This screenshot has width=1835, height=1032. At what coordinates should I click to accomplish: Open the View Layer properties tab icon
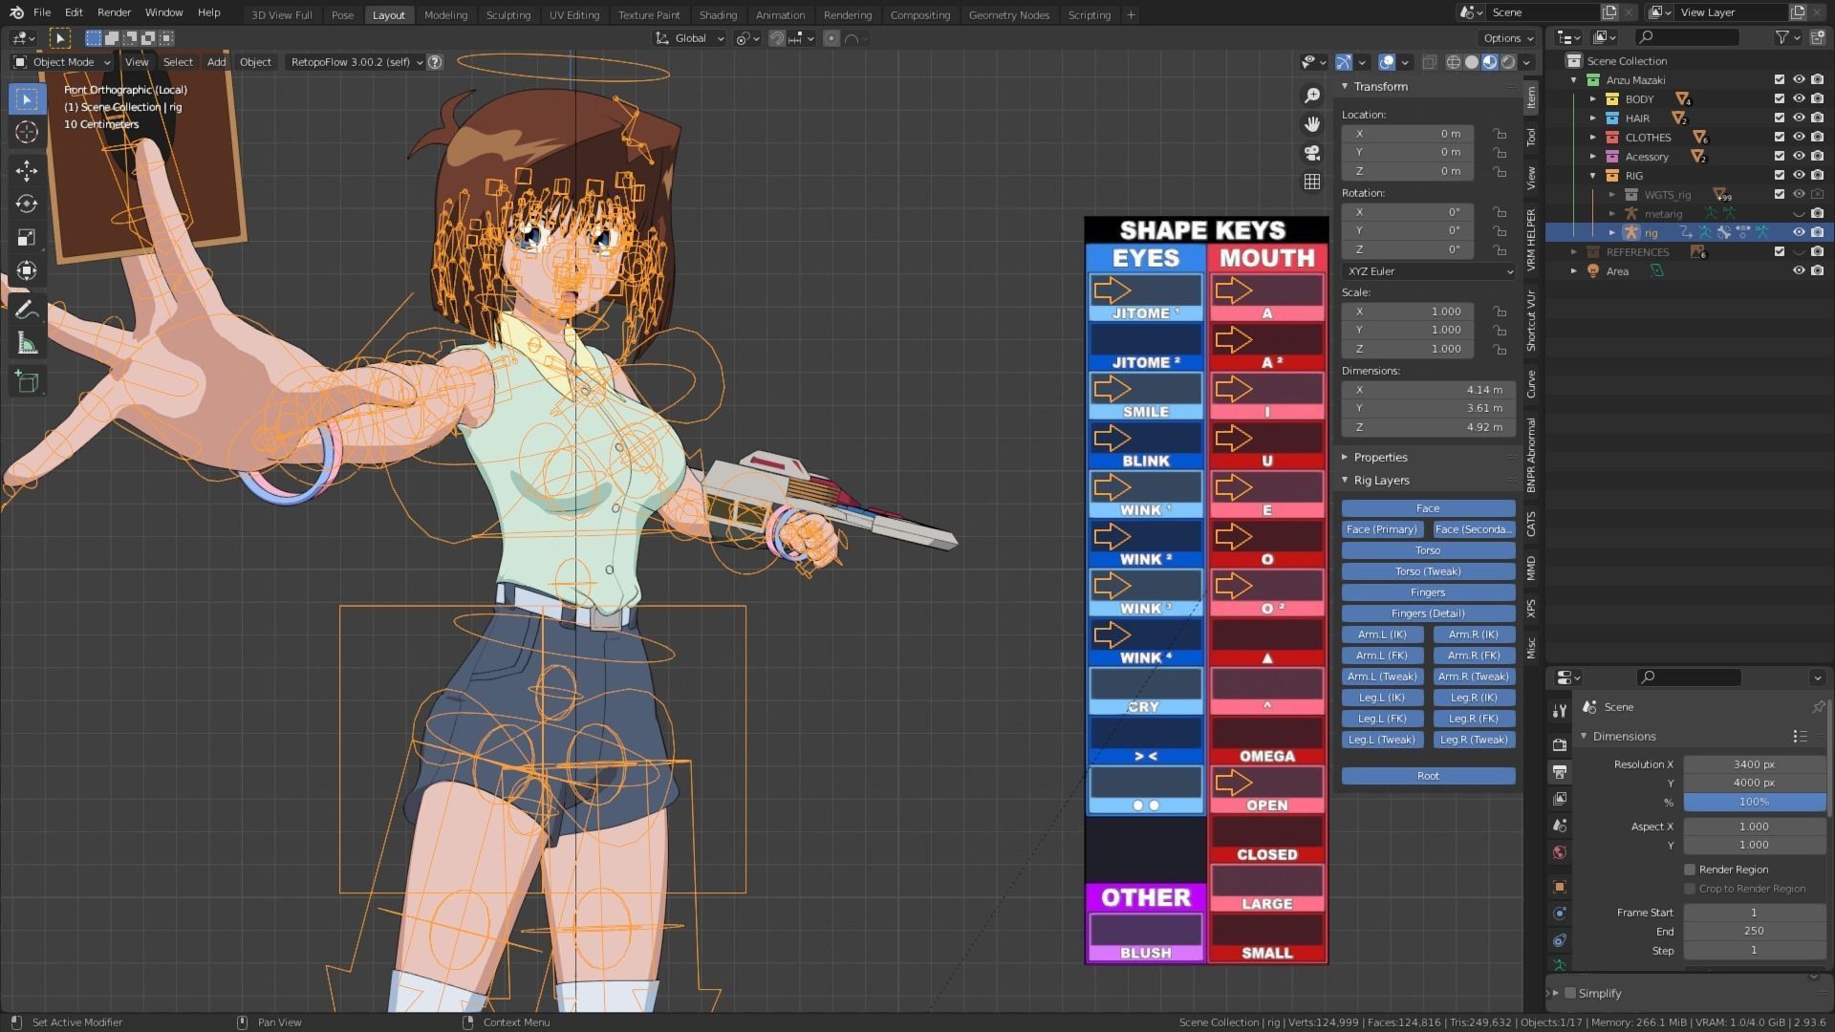1560,798
